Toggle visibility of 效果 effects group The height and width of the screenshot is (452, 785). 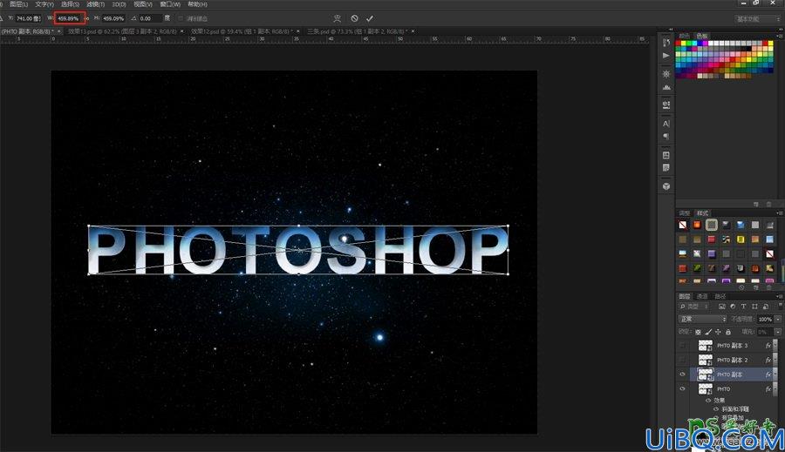[708, 401]
